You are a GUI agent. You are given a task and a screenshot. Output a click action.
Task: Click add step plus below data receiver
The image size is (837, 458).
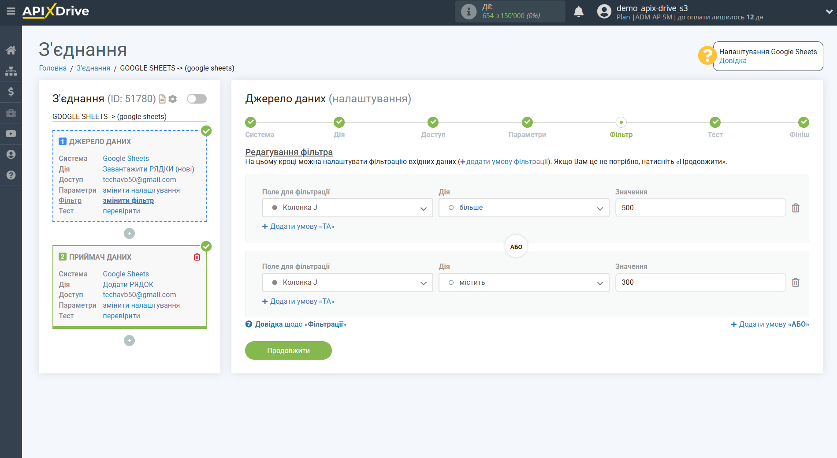point(129,341)
